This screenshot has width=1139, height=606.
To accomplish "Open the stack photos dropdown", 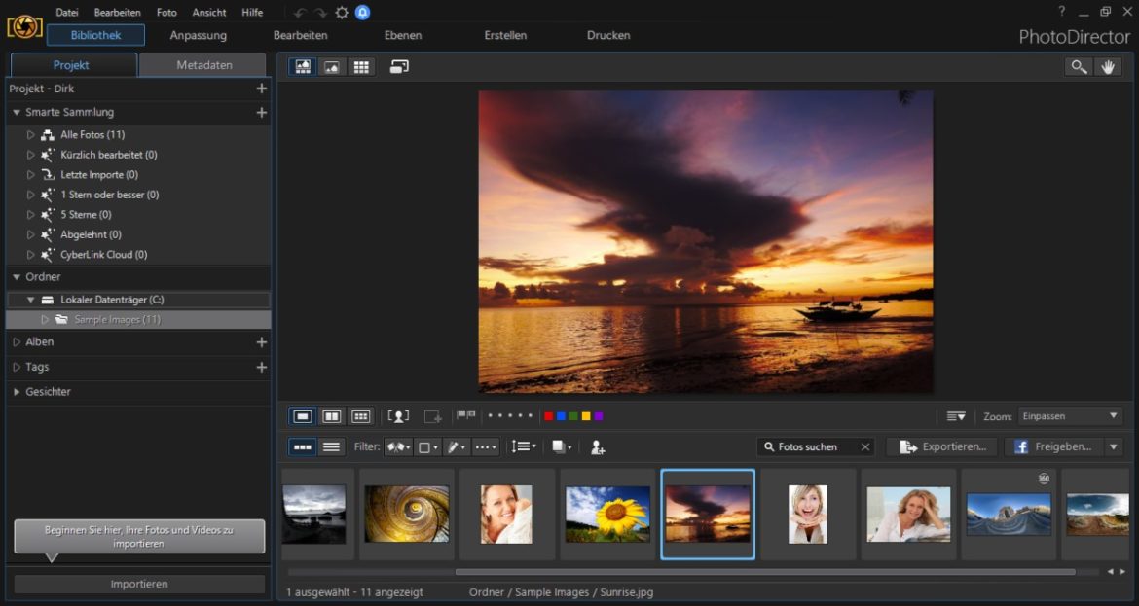I will (562, 447).
